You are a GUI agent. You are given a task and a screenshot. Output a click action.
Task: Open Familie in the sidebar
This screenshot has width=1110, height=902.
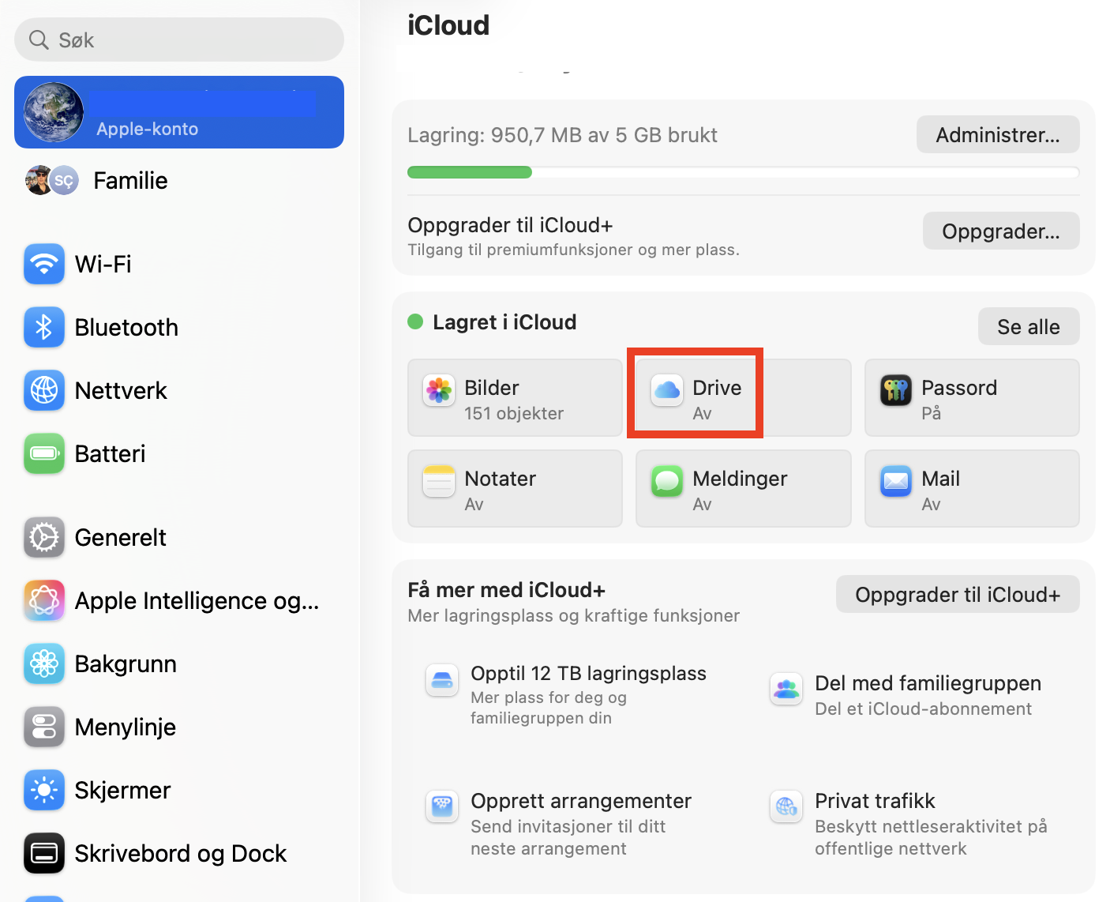[179, 180]
